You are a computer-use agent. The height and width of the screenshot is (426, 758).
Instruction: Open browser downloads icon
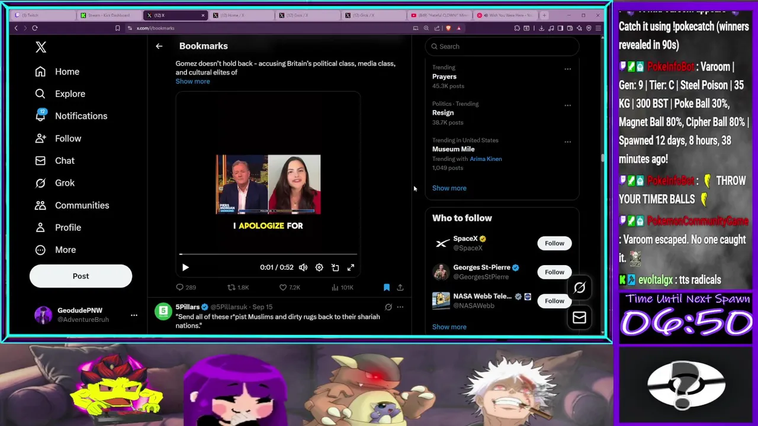(x=541, y=28)
